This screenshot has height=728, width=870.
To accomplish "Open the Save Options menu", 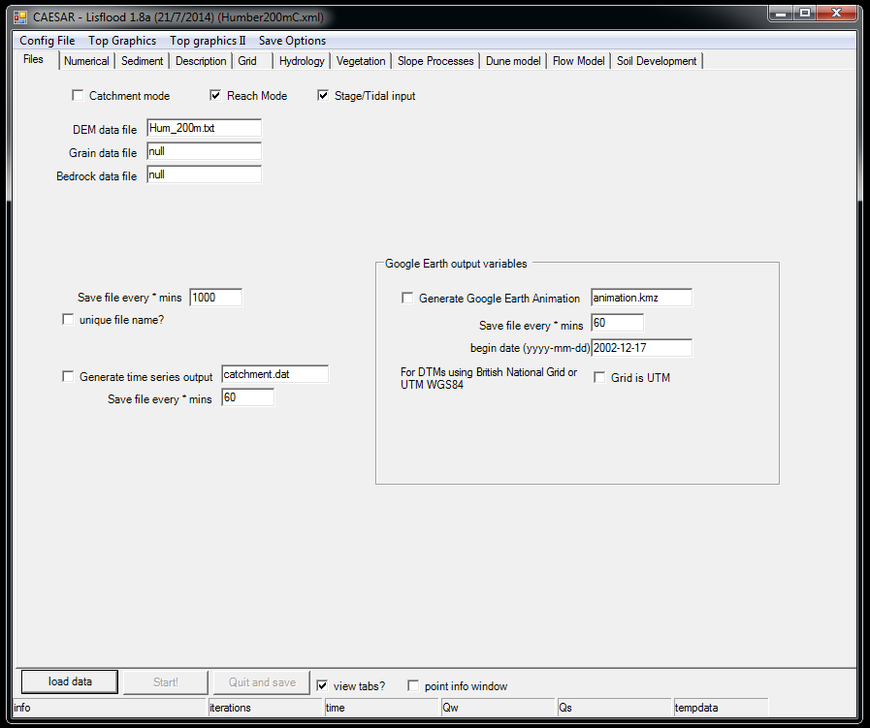I will [x=294, y=40].
